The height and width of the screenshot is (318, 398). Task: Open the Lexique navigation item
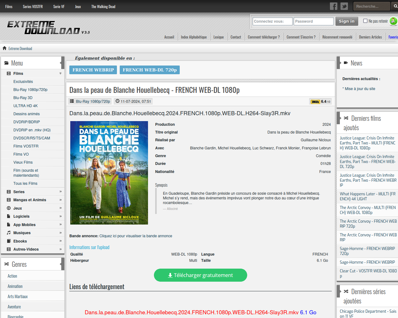[x=219, y=37]
